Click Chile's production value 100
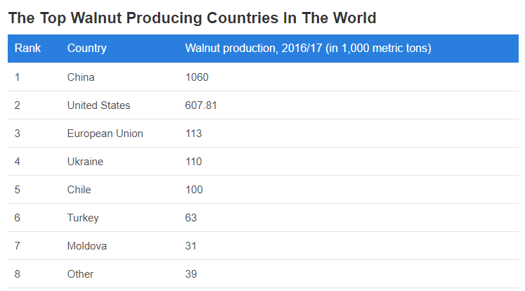 click(x=194, y=190)
